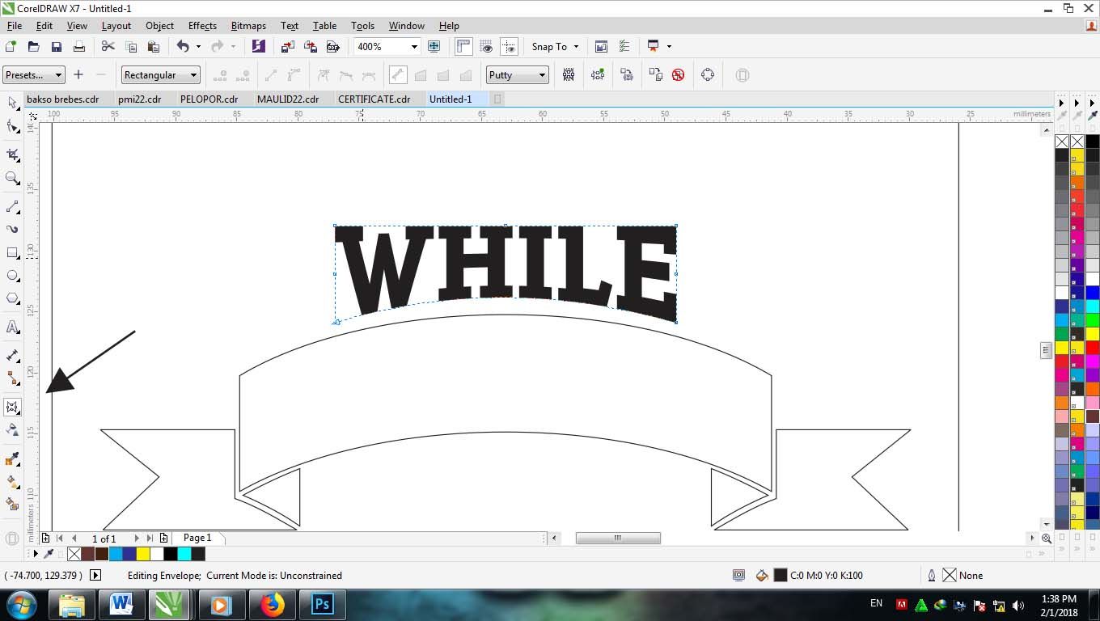Click Convert to Curves icon

[708, 75]
